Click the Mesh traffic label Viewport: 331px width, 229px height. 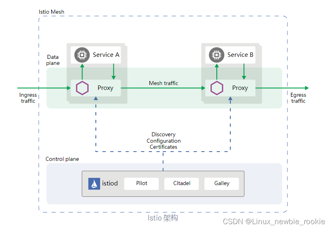click(163, 83)
